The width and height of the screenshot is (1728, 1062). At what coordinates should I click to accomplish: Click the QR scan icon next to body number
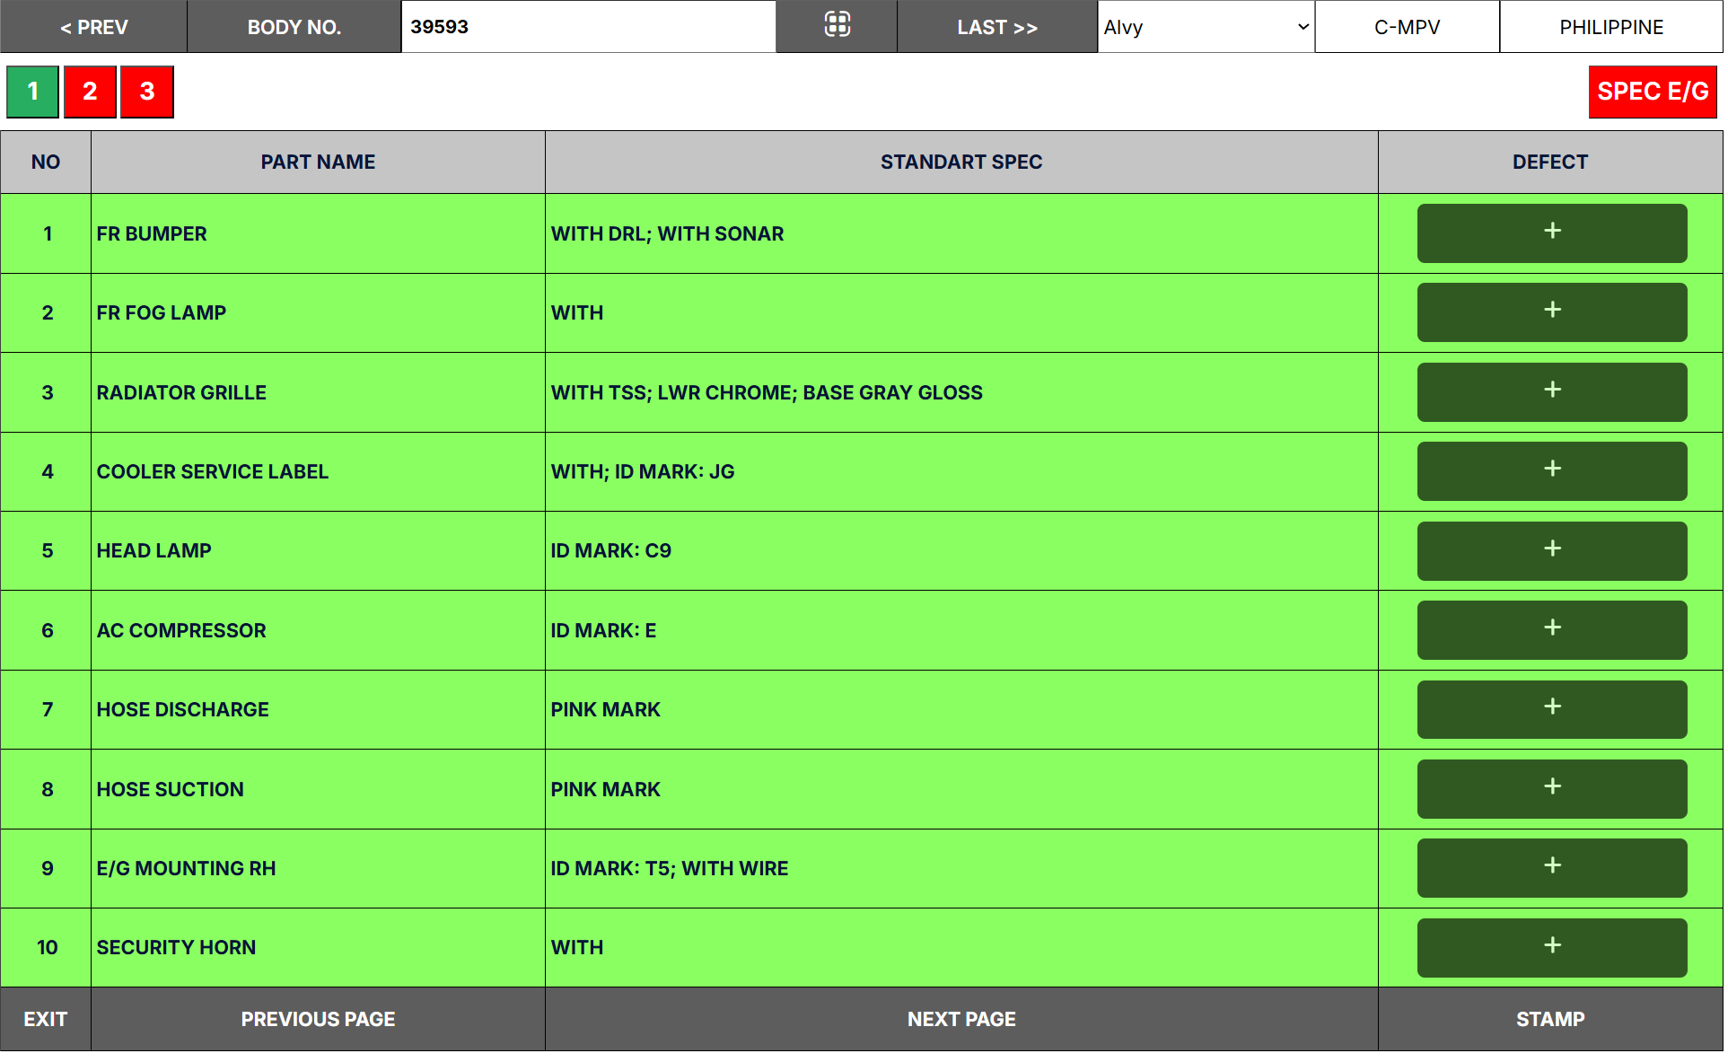click(x=838, y=26)
